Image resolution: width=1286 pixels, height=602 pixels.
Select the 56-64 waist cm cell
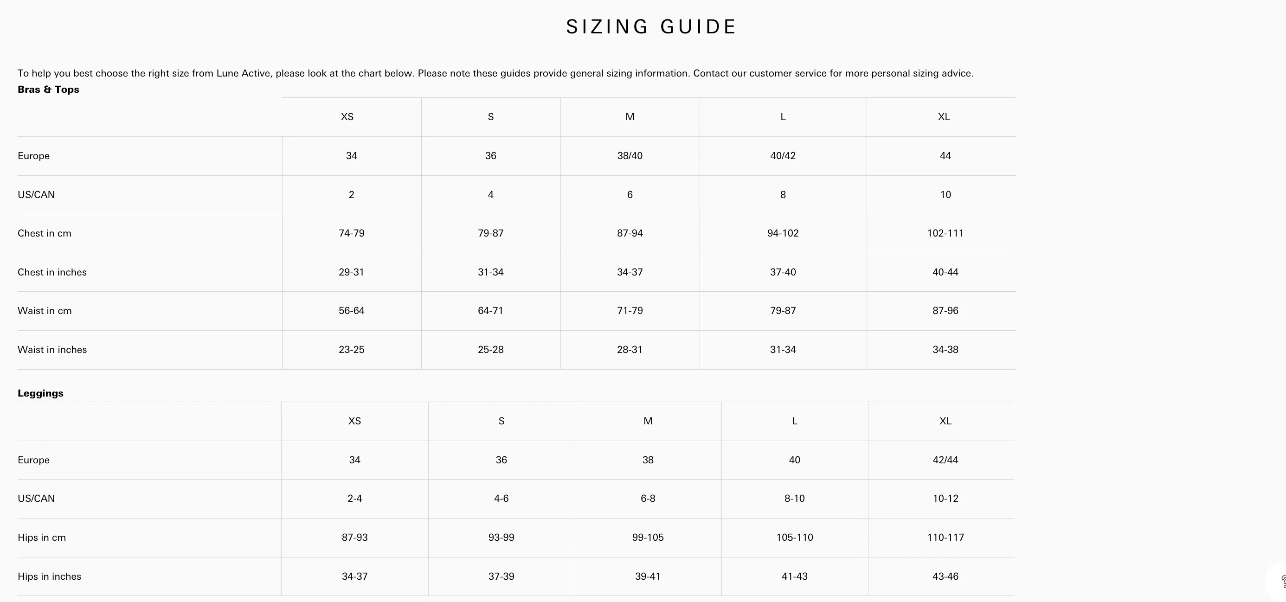click(x=352, y=310)
